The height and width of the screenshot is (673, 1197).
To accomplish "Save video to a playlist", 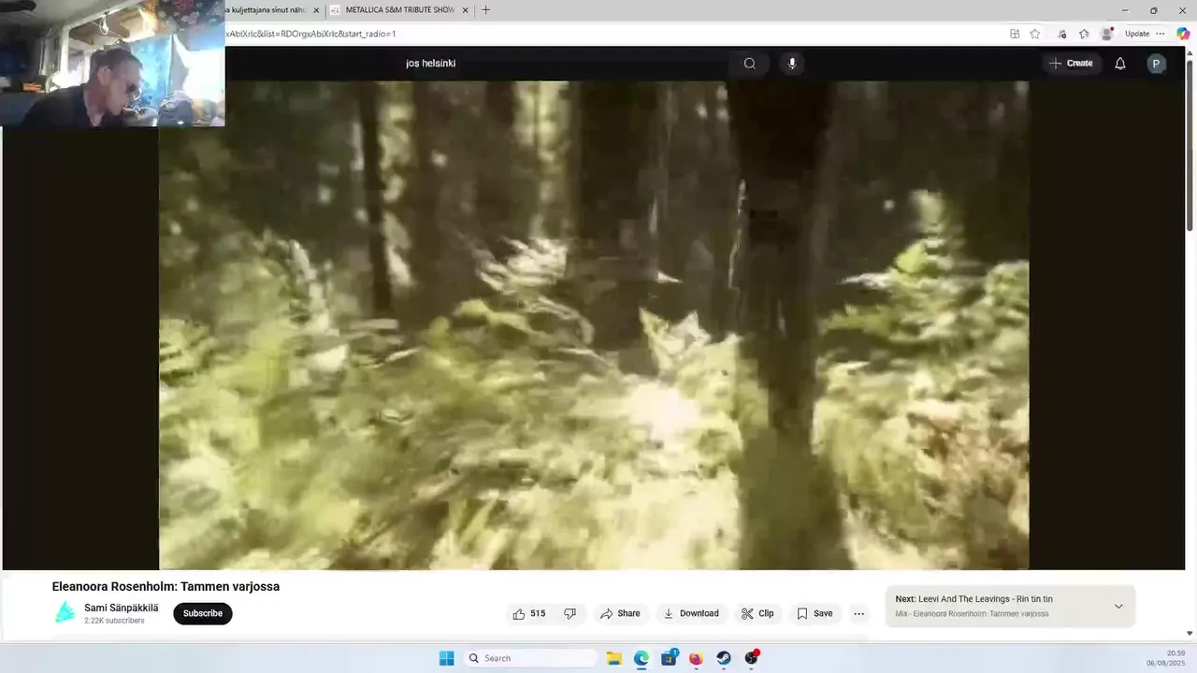I will [x=815, y=614].
